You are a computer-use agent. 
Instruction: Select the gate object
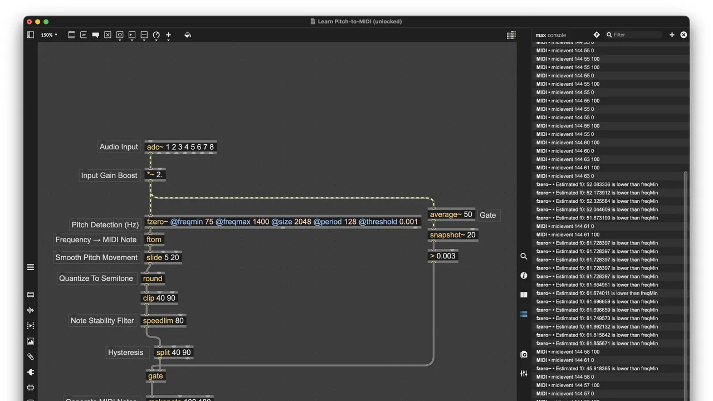(x=155, y=376)
